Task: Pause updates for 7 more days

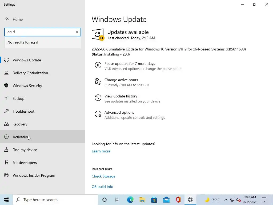Action: coord(139,66)
